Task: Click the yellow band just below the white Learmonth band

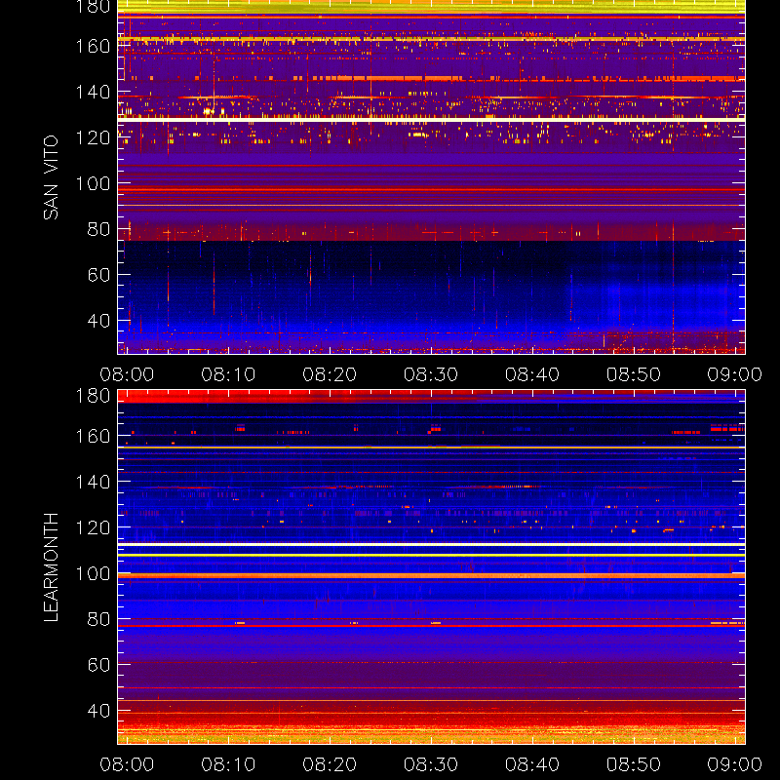Action: coord(431,555)
